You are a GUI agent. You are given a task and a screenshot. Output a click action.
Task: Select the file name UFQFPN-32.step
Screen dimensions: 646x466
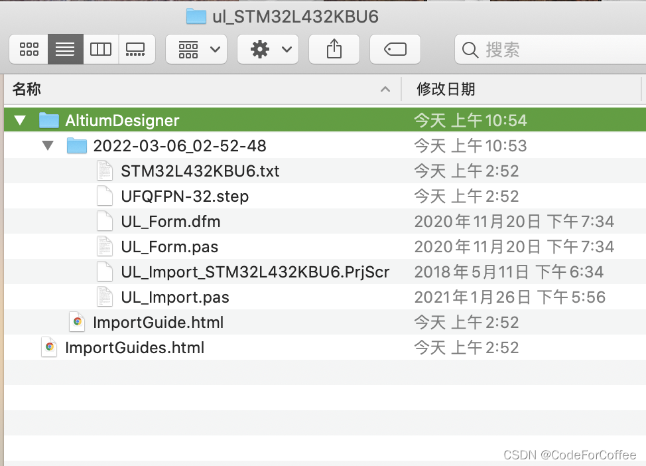coord(185,196)
